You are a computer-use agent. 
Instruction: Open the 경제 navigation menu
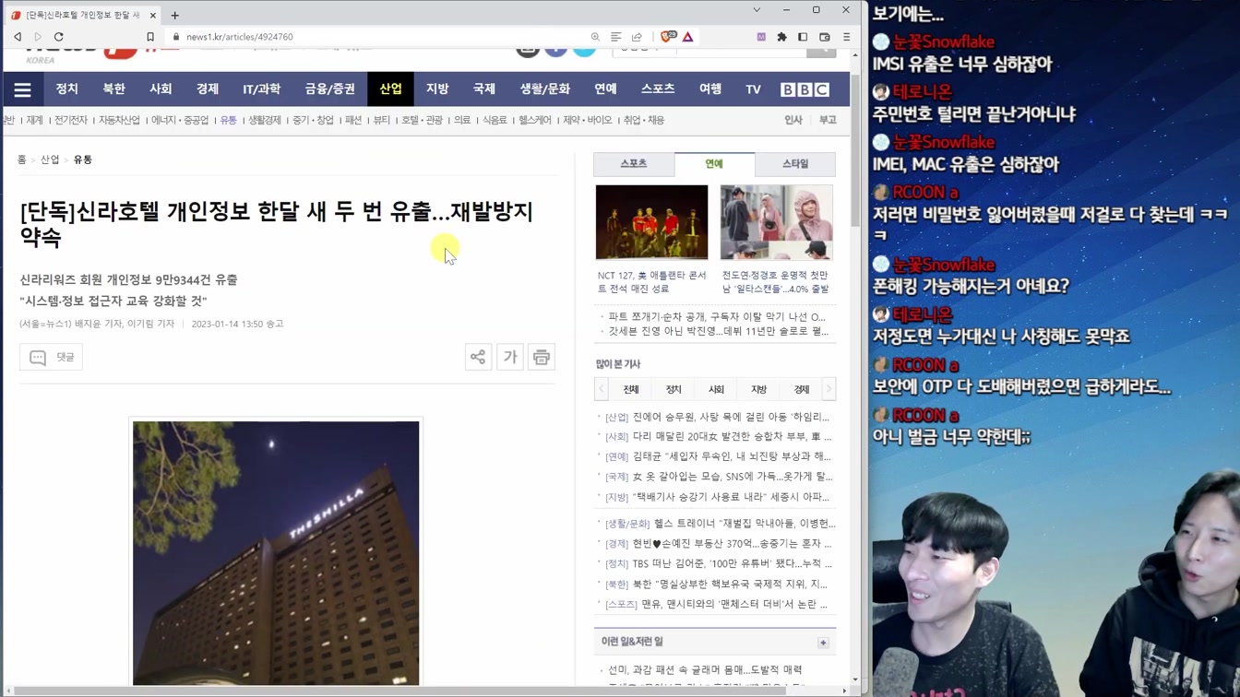click(x=208, y=89)
